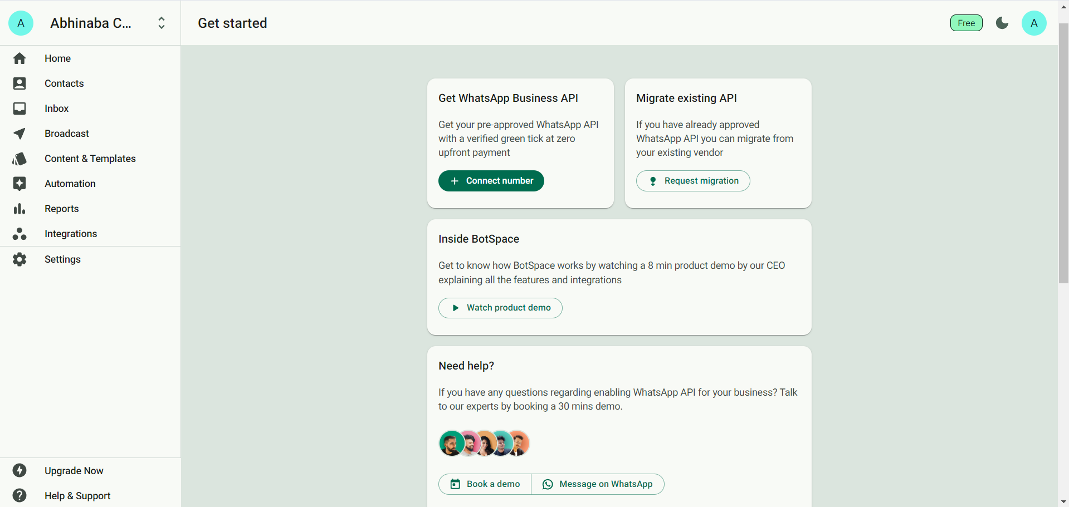Image resolution: width=1069 pixels, height=507 pixels.
Task: Click the page vertical scrollbar thumb
Action: pyautogui.click(x=1063, y=153)
